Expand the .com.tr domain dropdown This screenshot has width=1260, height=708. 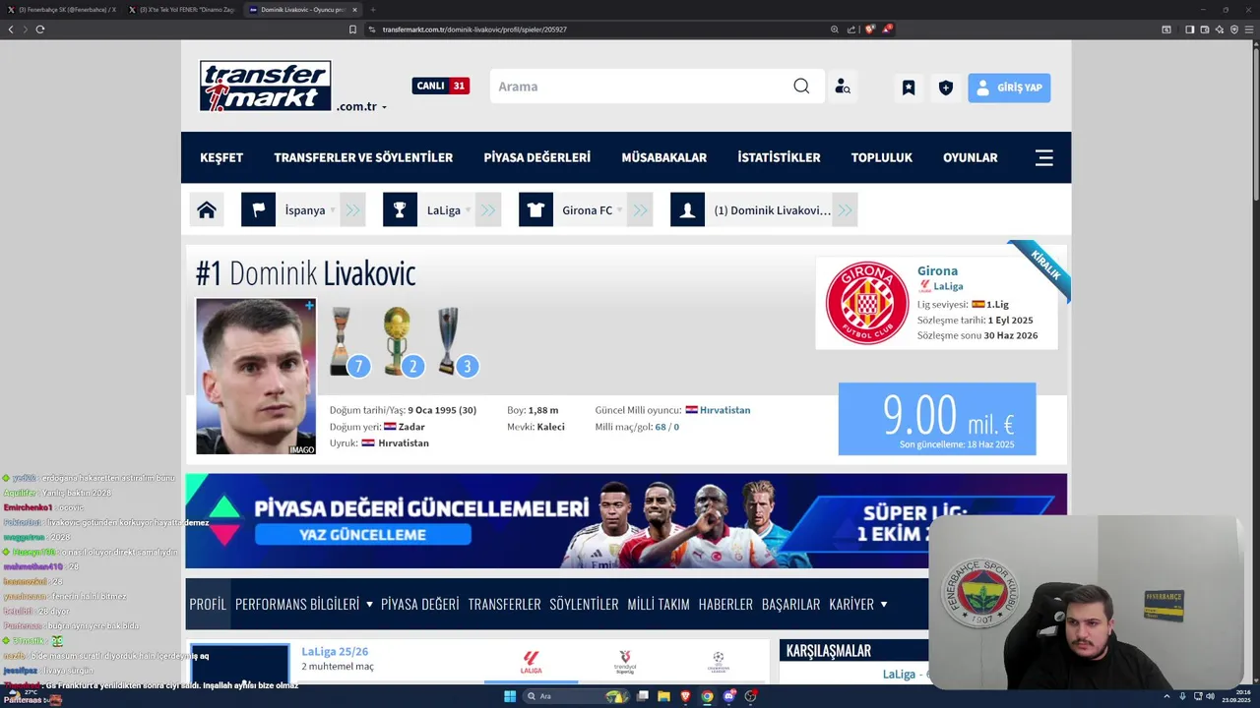[361, 106]
